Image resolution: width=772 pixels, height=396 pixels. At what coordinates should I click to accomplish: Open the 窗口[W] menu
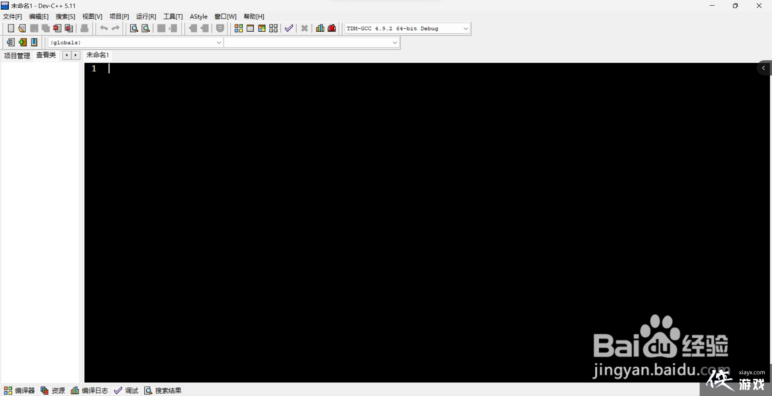click(225, 16)
